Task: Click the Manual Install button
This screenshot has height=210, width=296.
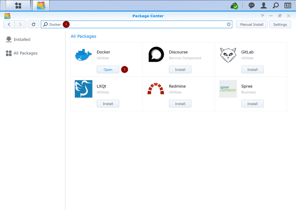Action: [x=252, y=24]
